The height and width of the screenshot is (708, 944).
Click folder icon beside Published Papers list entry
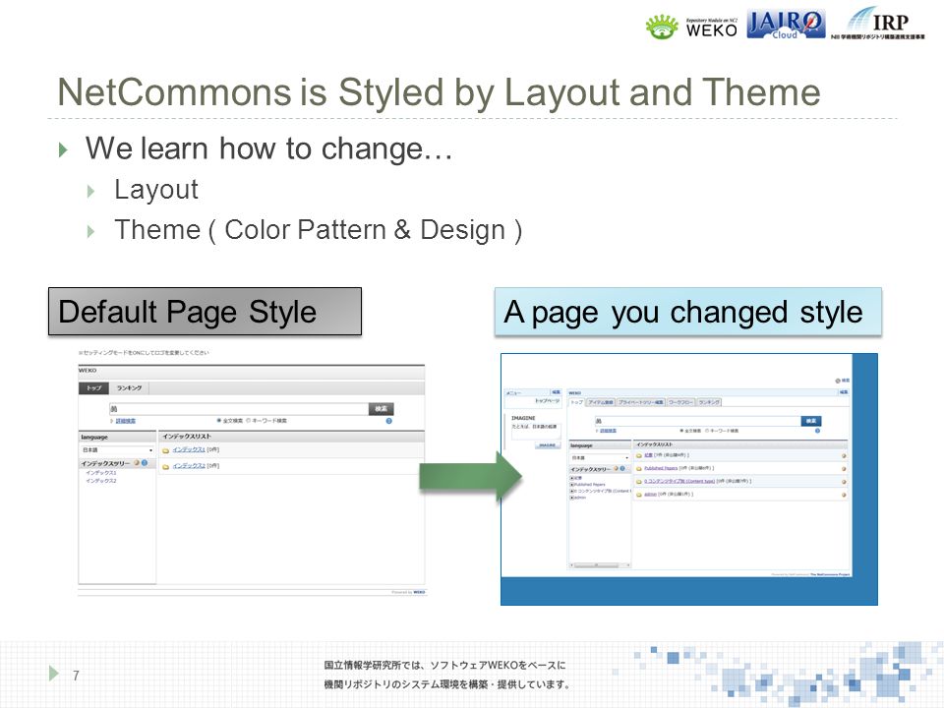[639, 468]
